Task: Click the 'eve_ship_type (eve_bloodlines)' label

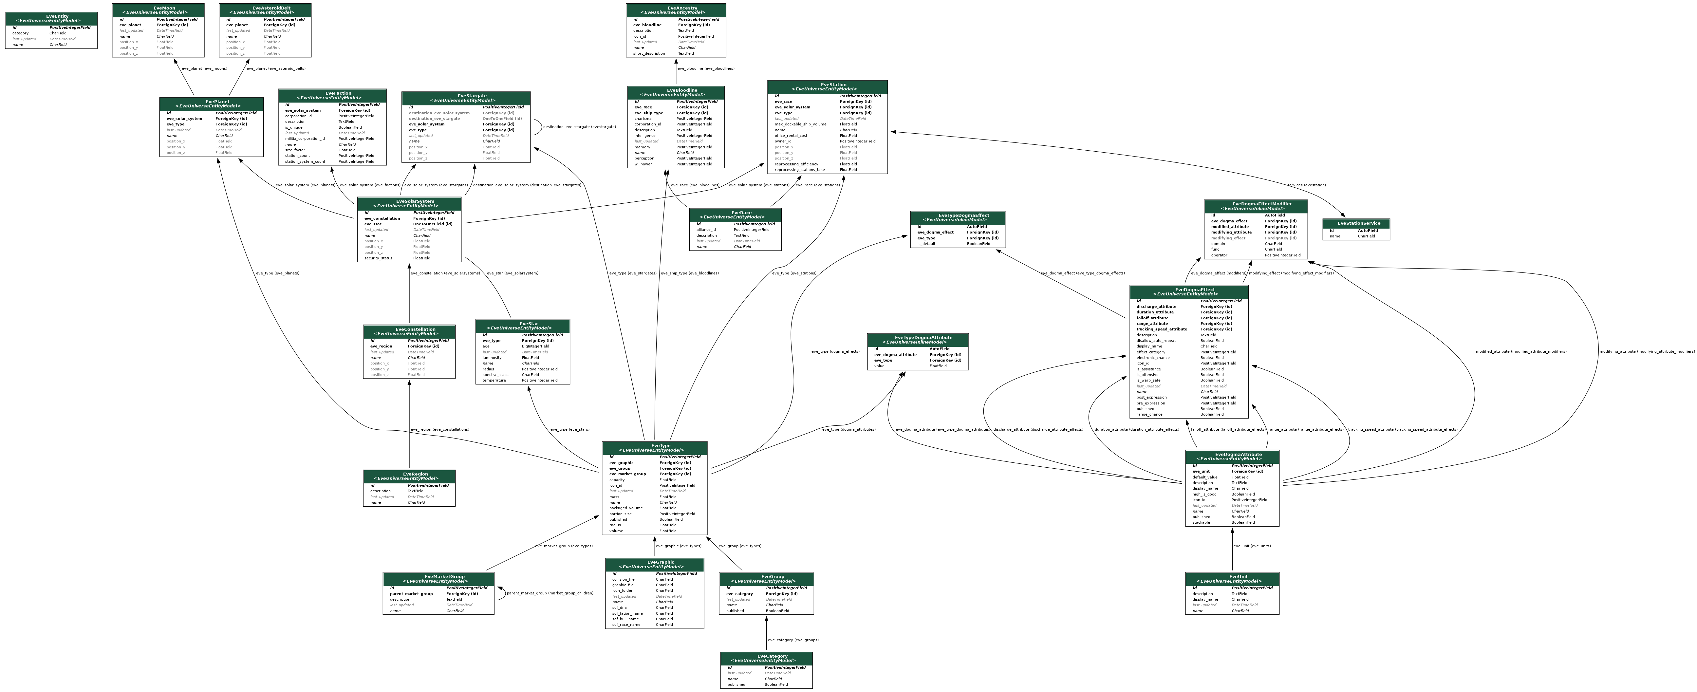Action: pyautogui.click(x=689, y=273)
